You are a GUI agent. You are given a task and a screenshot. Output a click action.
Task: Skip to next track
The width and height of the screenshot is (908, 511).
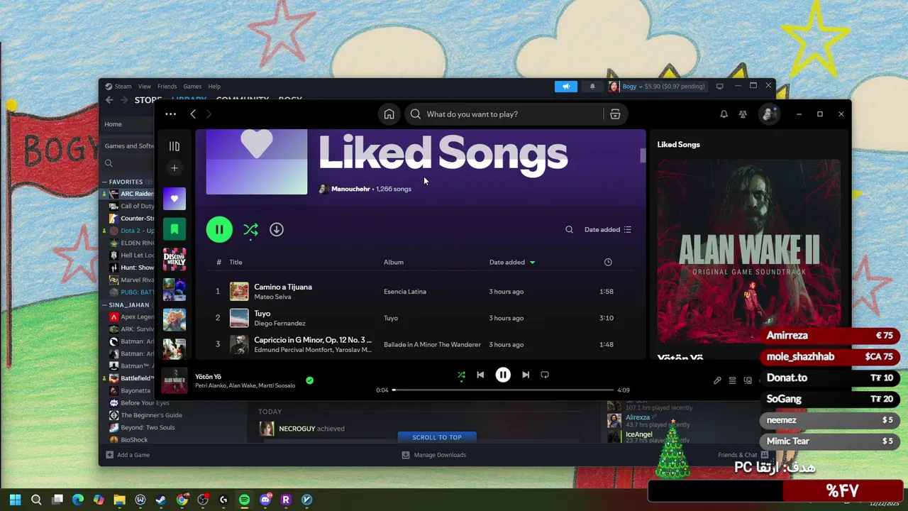[526, 375]
